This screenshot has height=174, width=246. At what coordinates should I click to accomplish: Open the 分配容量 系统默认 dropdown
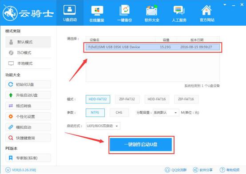click(x=166, y=113)
